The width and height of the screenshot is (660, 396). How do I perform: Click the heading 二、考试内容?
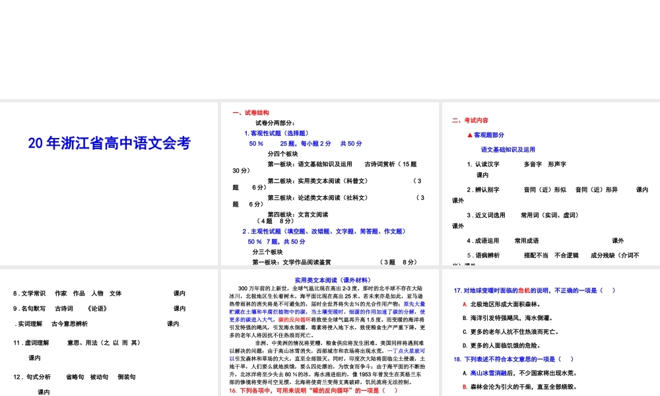(x=470, y=120)
